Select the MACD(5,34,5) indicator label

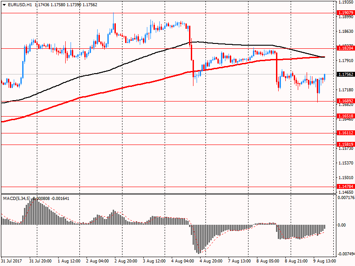pos(16,199)
